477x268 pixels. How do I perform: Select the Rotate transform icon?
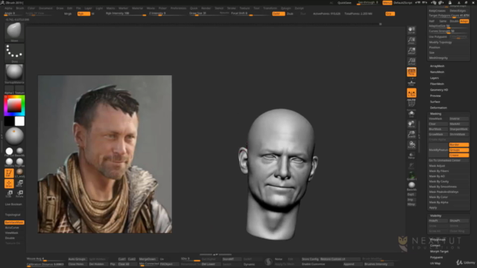click(19, 194)
